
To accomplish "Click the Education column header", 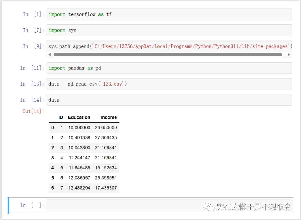I will [79, 117].
